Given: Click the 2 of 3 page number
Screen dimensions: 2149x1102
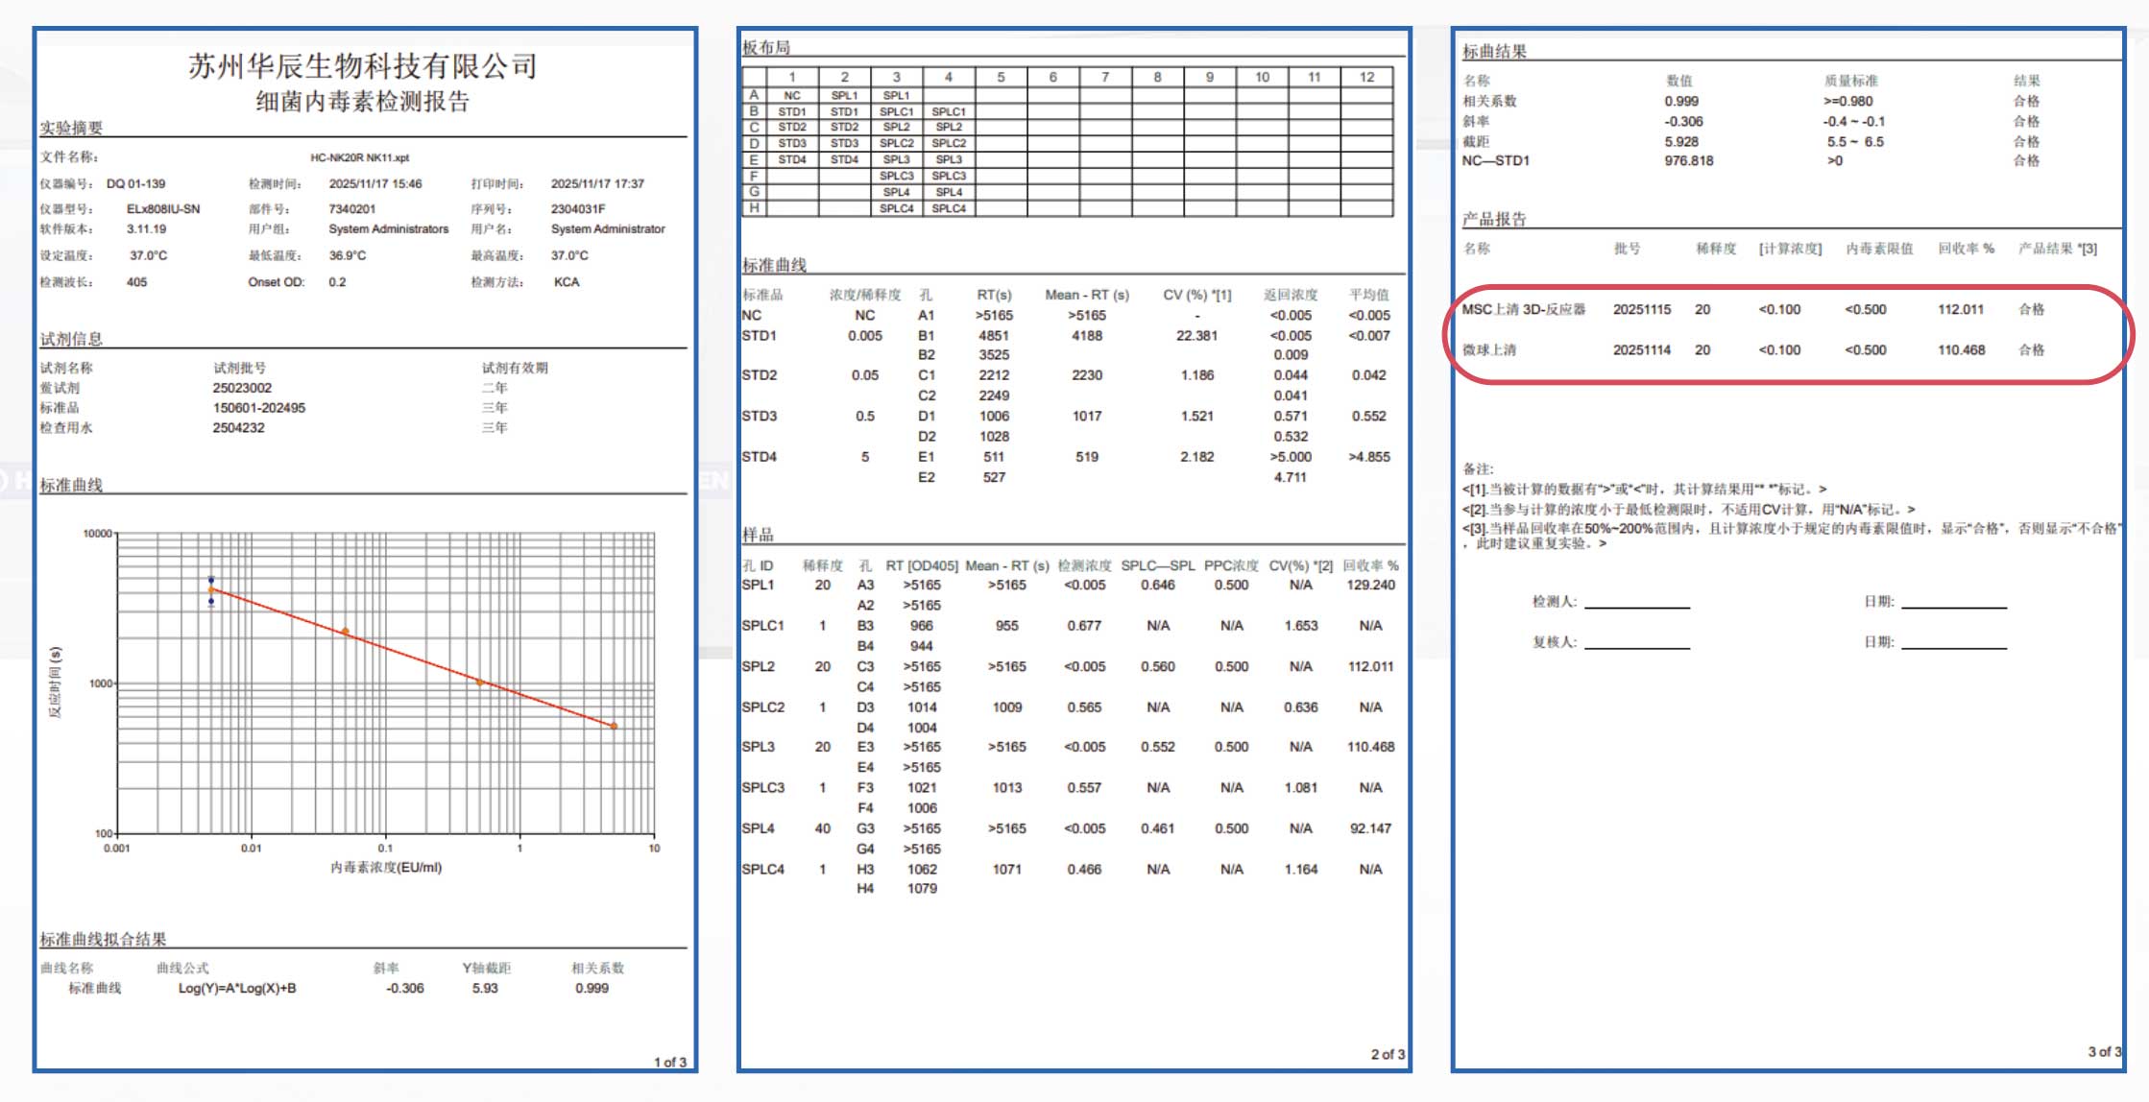Looking at the screenshot, I should [x=1387, y=1054].
